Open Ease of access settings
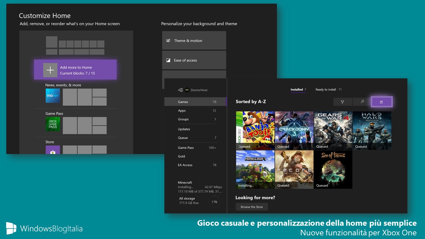Image resolution: width=425 pixels, height=239 pixels. (194, 60)
